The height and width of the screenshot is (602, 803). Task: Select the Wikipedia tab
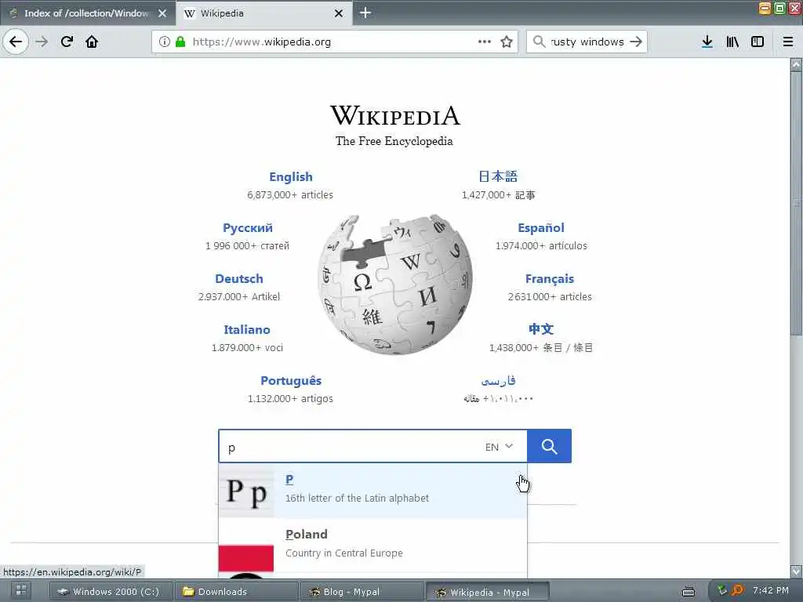tap(263, 13)
